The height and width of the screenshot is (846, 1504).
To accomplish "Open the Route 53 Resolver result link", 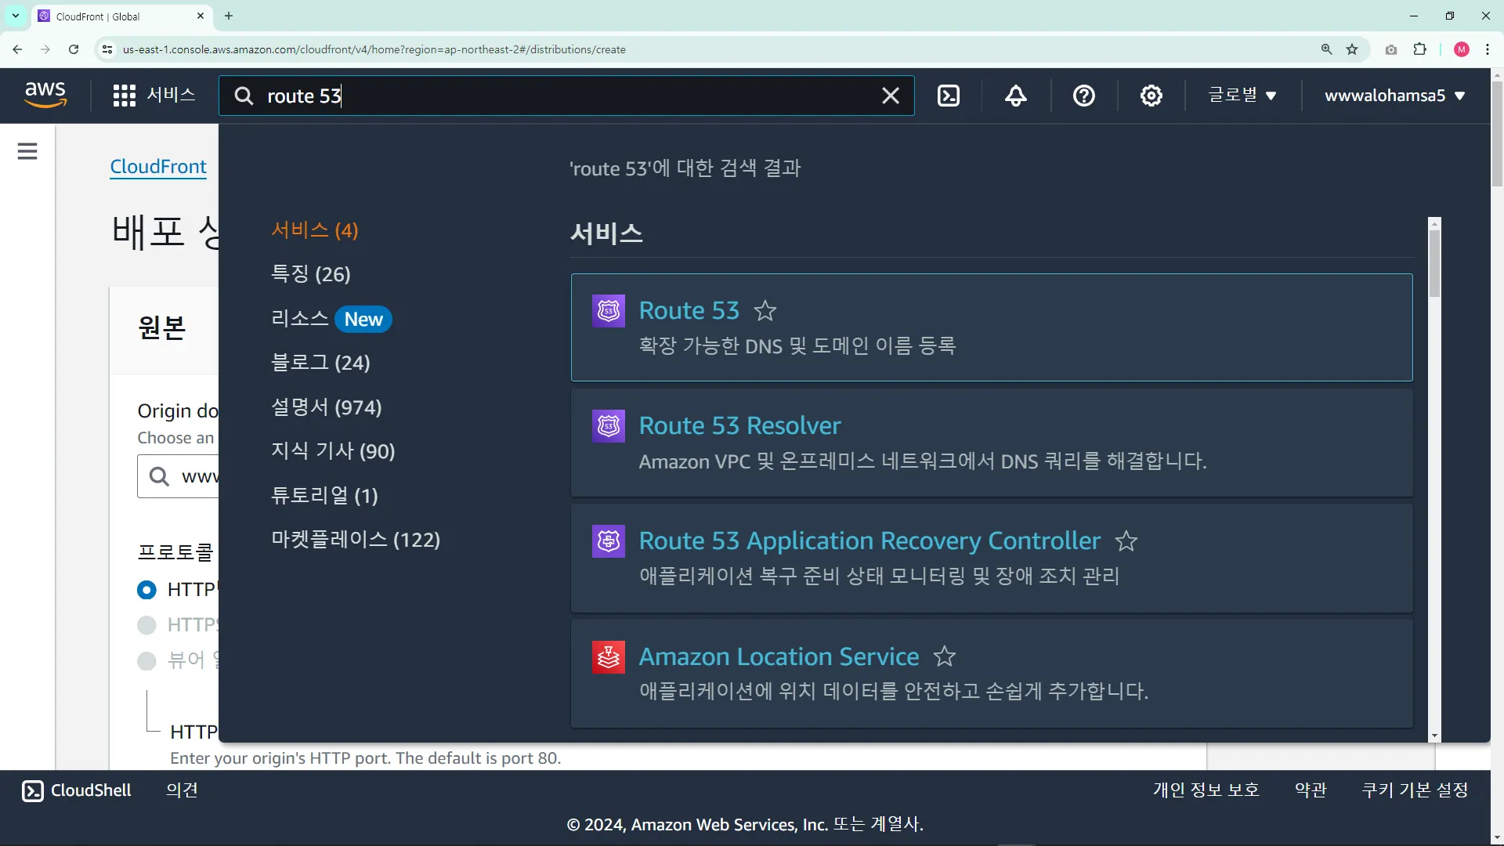I will click(x=739, y=425).
